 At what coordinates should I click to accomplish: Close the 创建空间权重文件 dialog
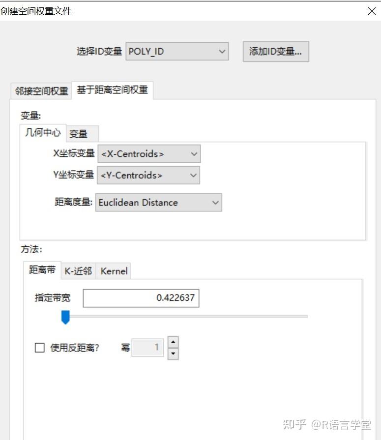[372, 11]
